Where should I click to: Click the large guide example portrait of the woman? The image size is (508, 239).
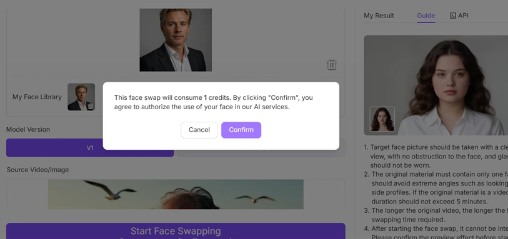coord(436,85)
